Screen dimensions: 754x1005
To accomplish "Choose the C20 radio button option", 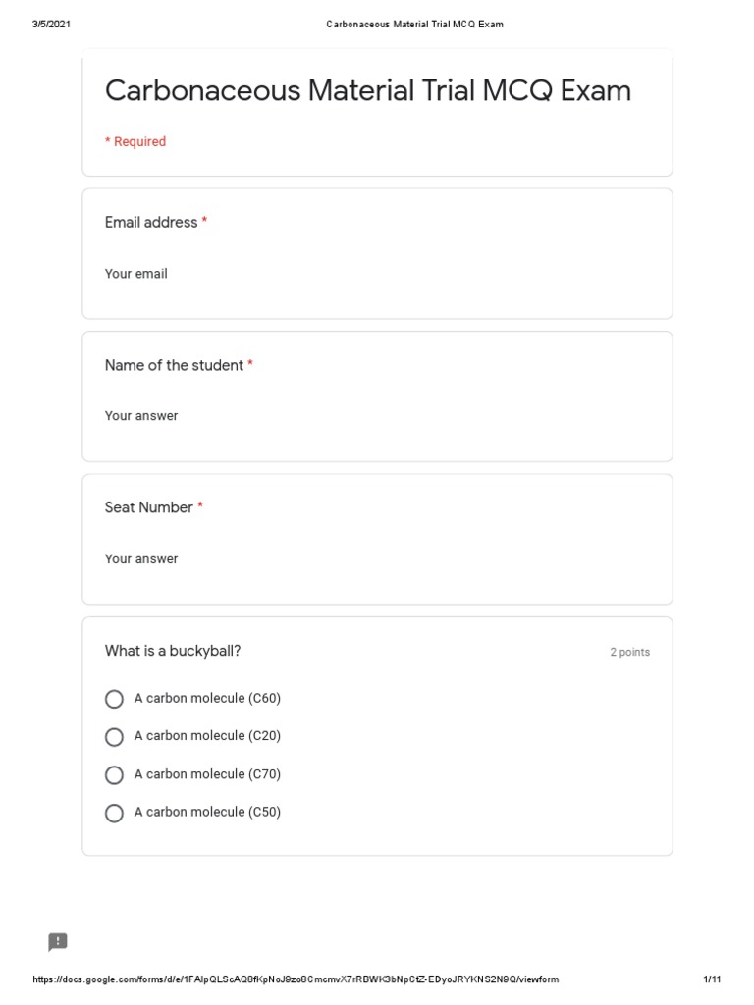I will (x=114, y=737).
